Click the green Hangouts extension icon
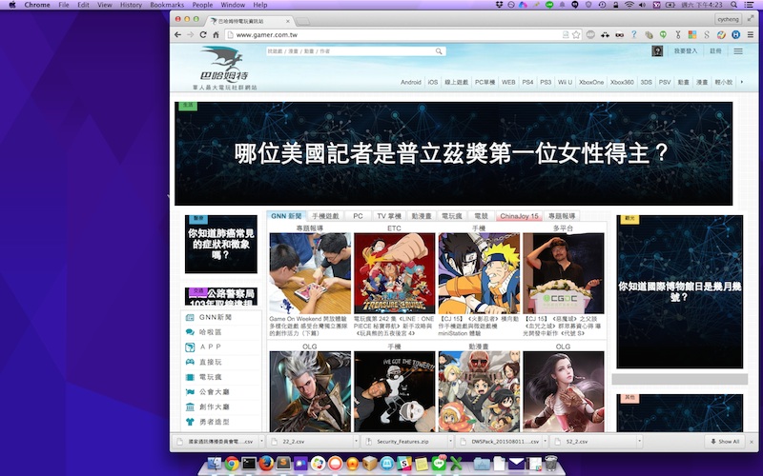763x476 pixels. [663, 35]
